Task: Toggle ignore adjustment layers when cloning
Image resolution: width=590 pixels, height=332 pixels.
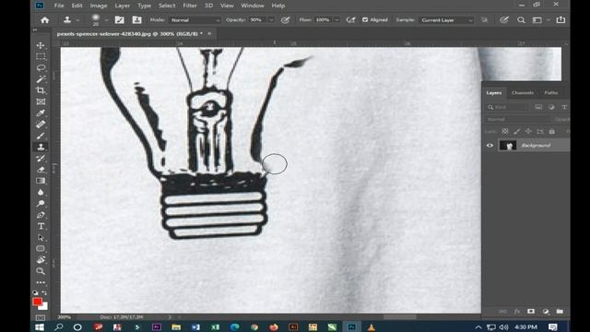Action: 484,20
